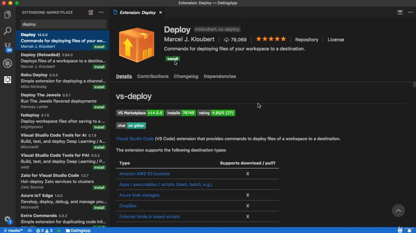The height and width of the screenshot is (233, 416).
Task: Close the Extension: Deploy tab
Action: (x=161, y=12)
